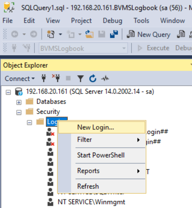Click the New Project icon in toolbar
Viewport: 192px width, 208px height.
[x=51, y=35]
